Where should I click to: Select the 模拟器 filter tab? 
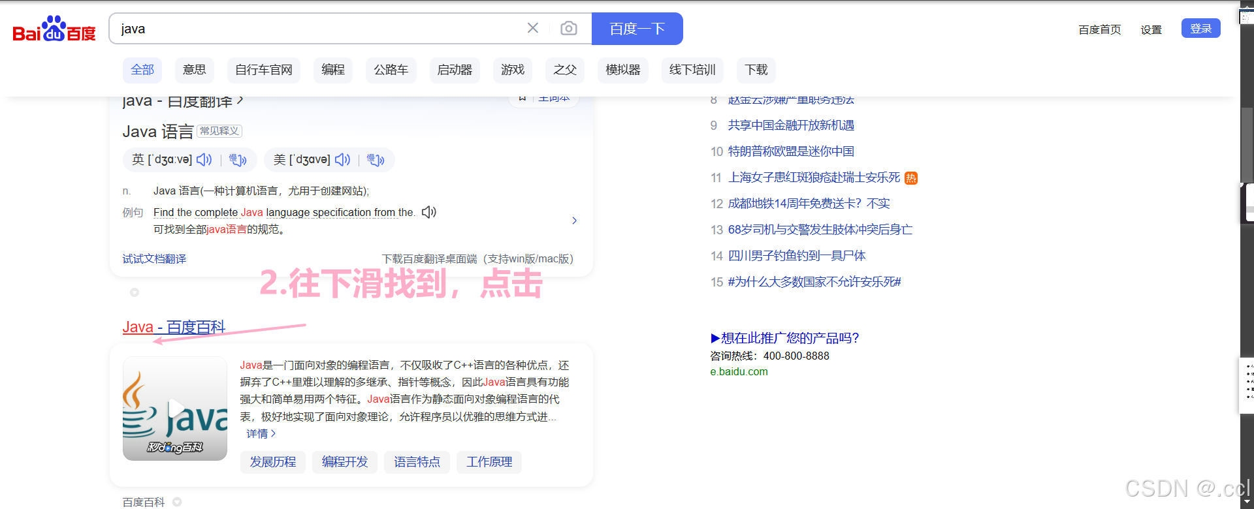[623, 70]
